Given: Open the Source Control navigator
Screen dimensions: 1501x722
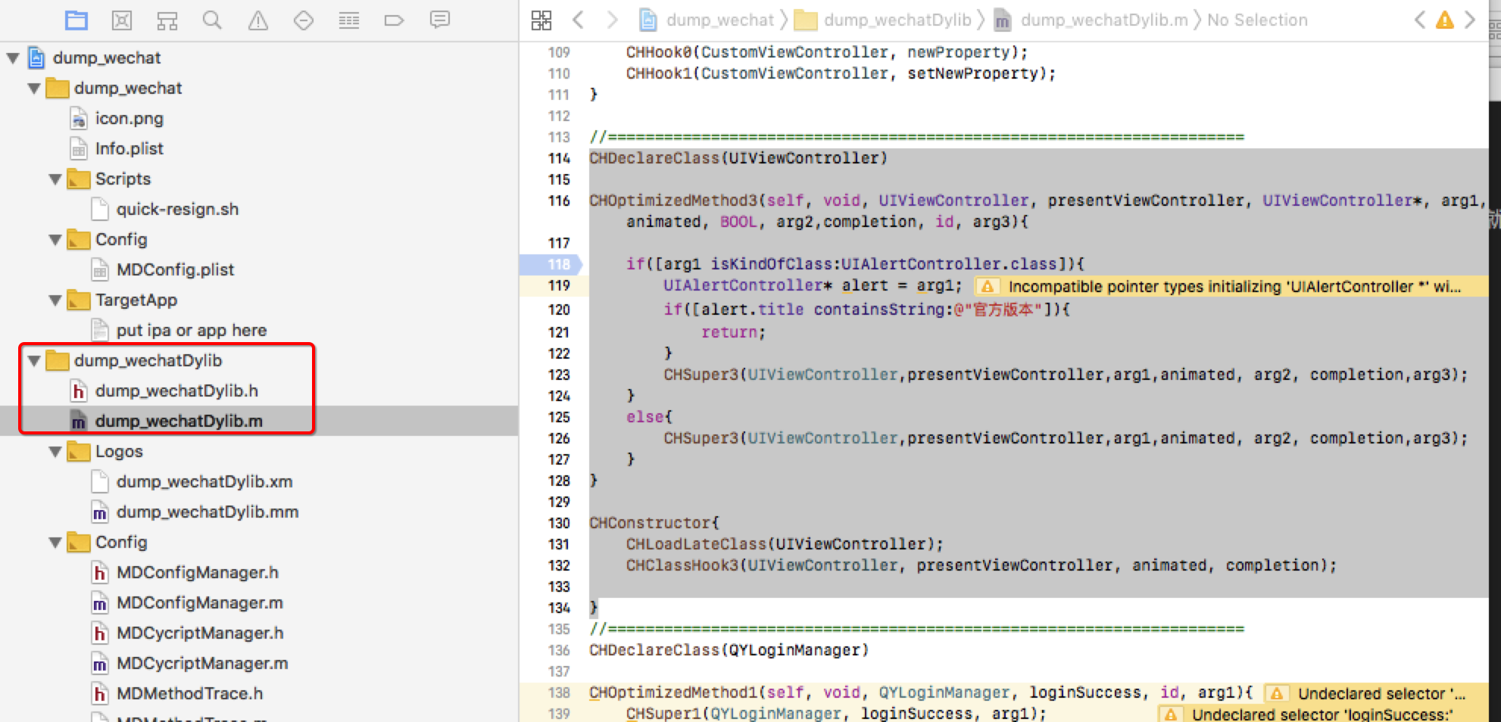Looking at the screenshot, I should click(x=122, y=20).
